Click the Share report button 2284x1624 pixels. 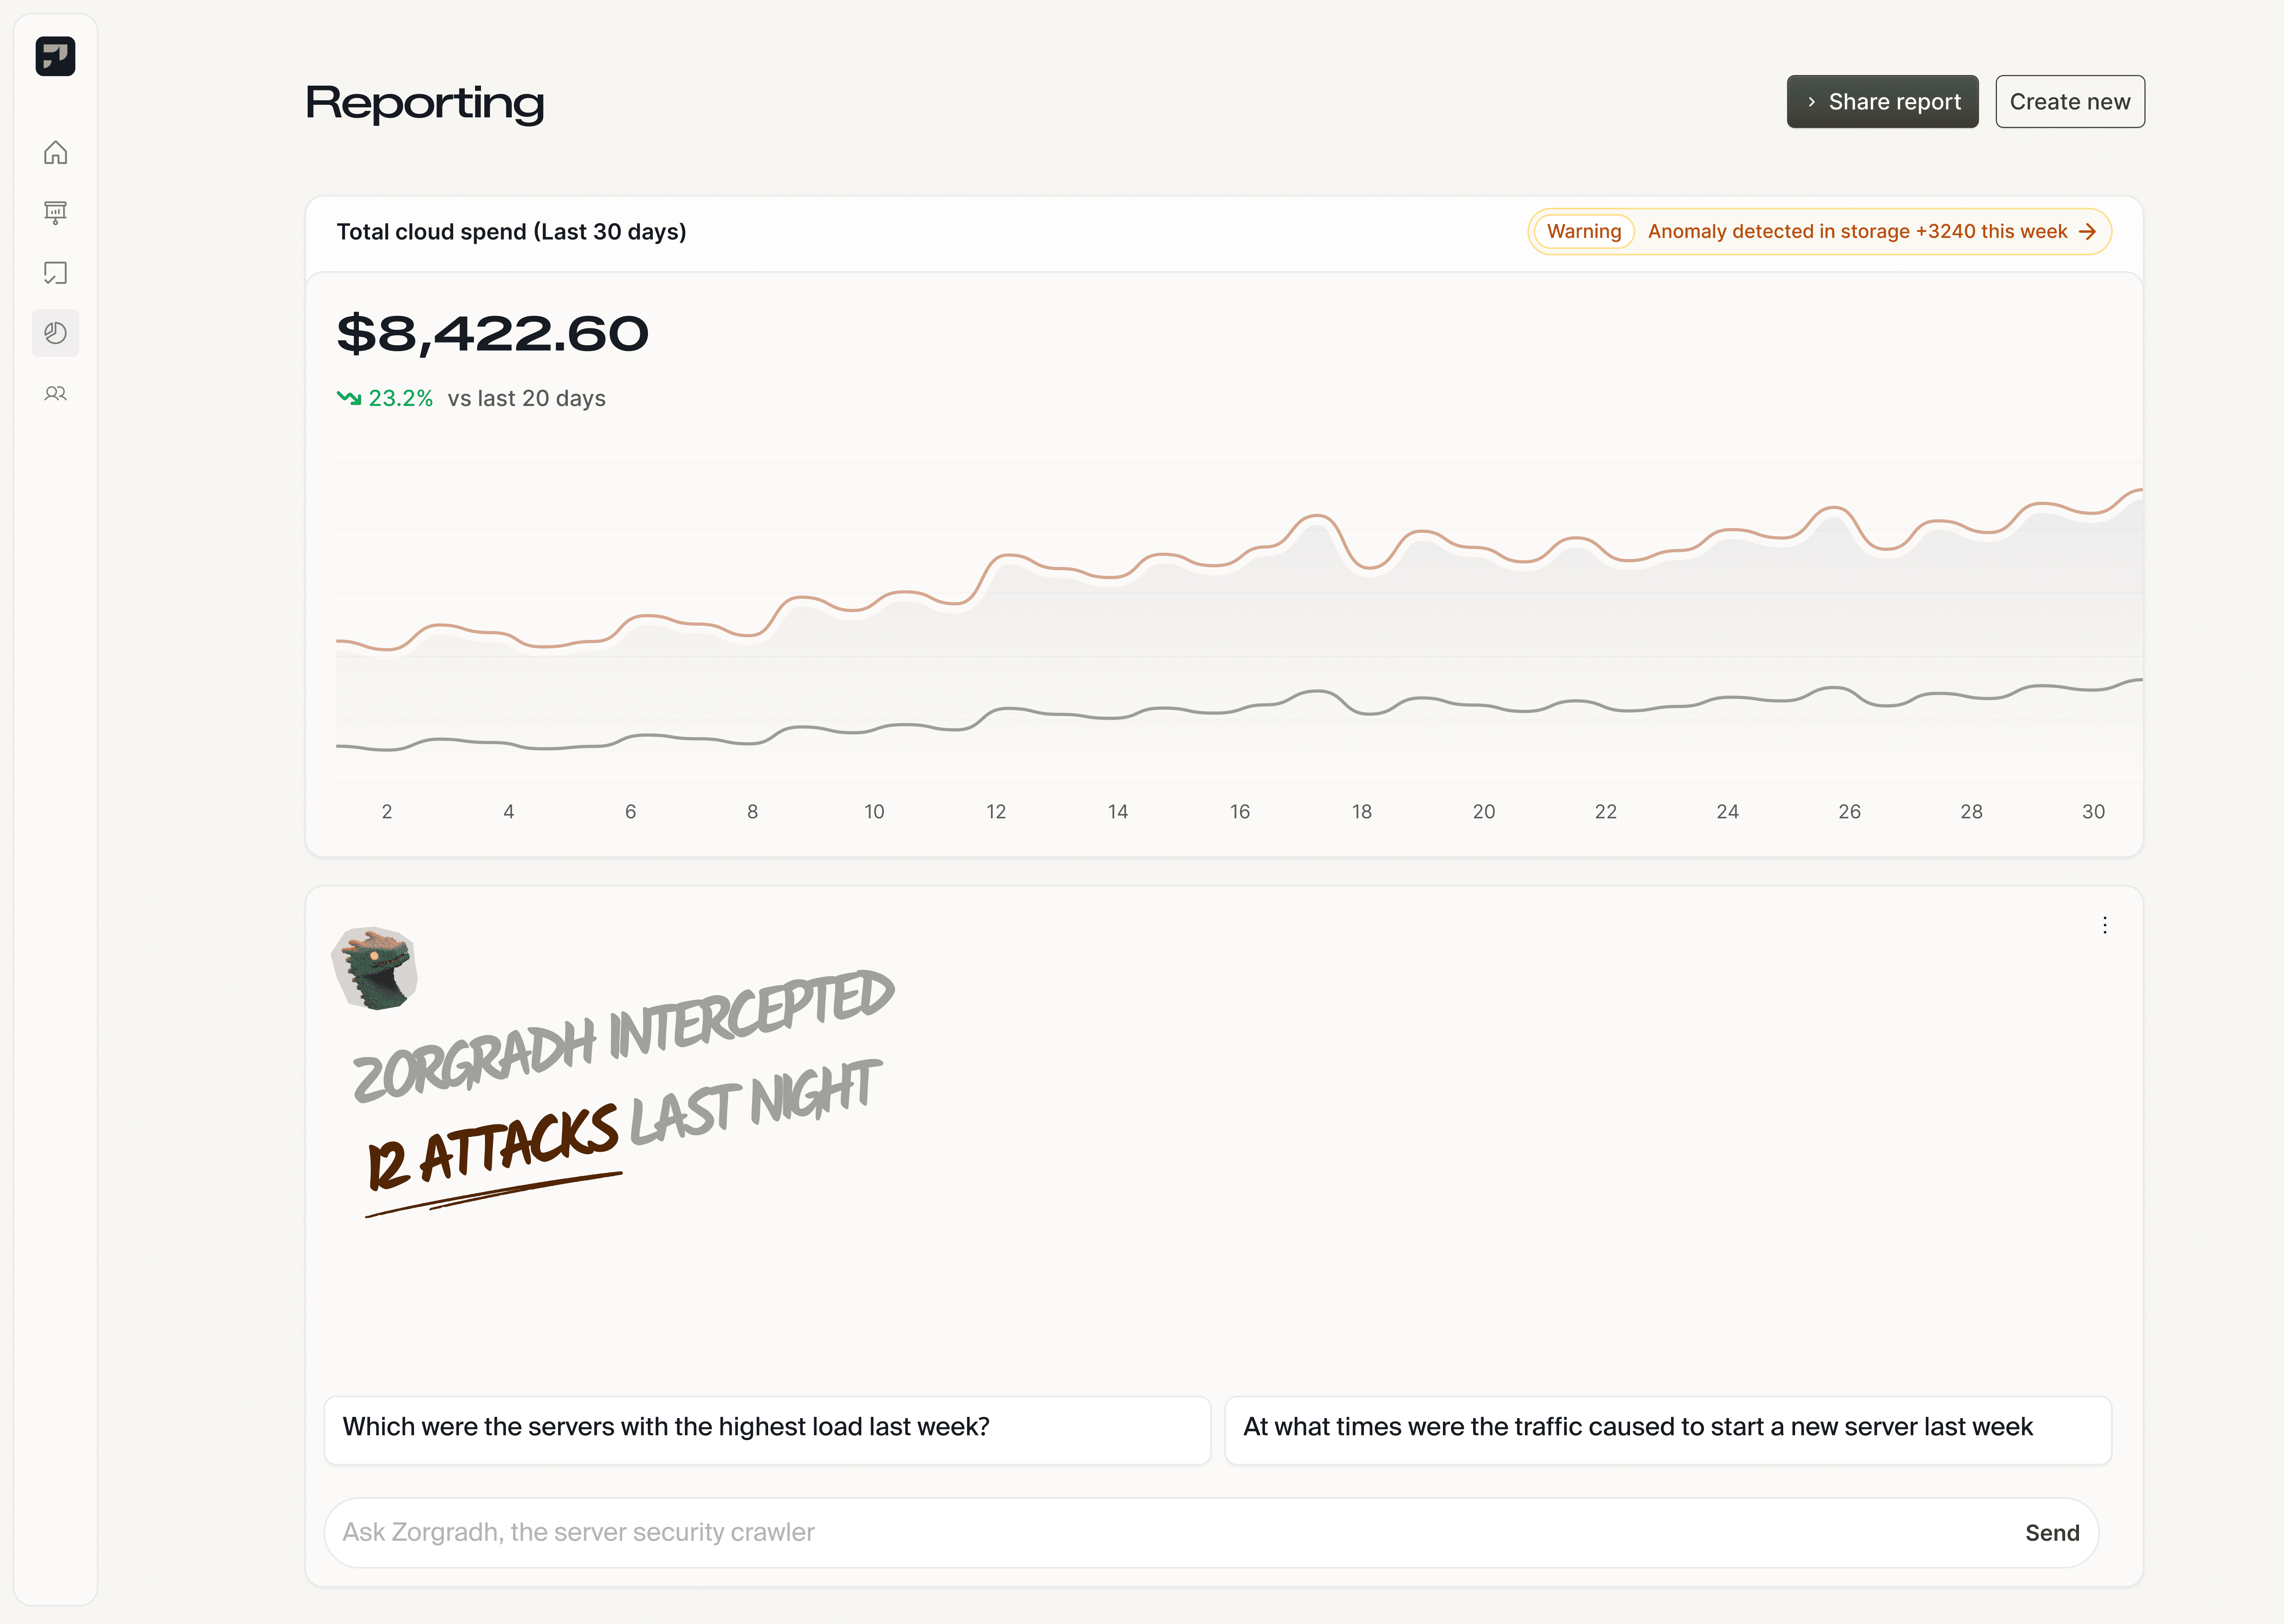1882,102
